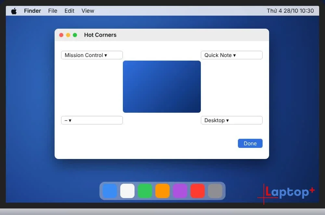Open the Apple menu logo
The height and width of the screenshot is (215, 325).
14,11
